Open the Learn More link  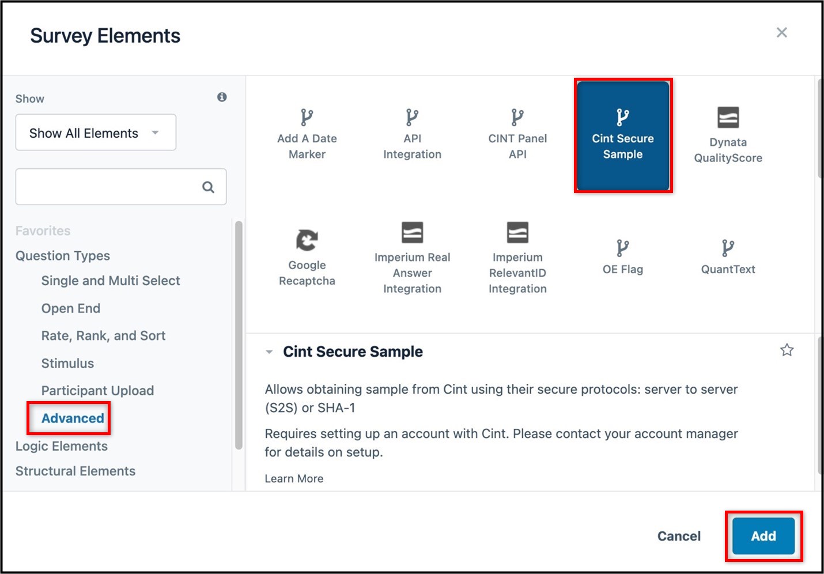click(294, 478)
